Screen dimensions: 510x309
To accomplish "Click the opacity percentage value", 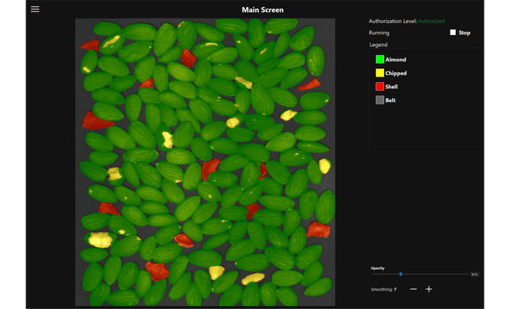I will coord(474,275).
